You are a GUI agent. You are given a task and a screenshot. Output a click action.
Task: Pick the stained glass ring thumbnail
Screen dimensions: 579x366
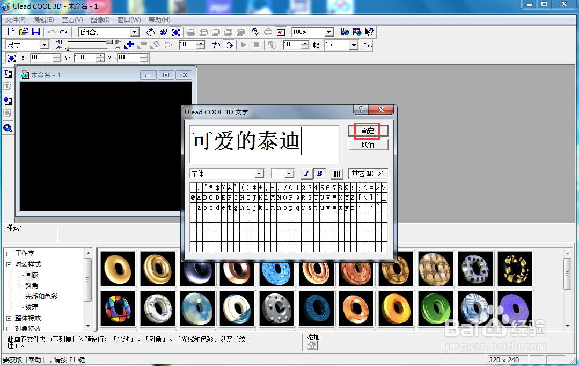coord(118,308)
